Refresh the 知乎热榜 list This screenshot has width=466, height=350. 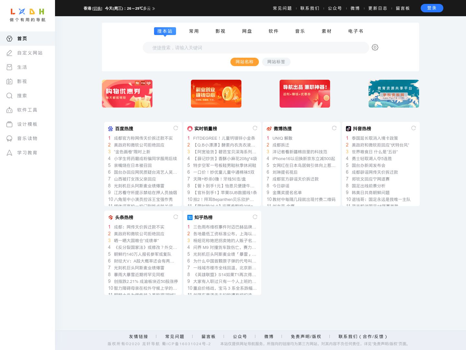click(255, 217)
